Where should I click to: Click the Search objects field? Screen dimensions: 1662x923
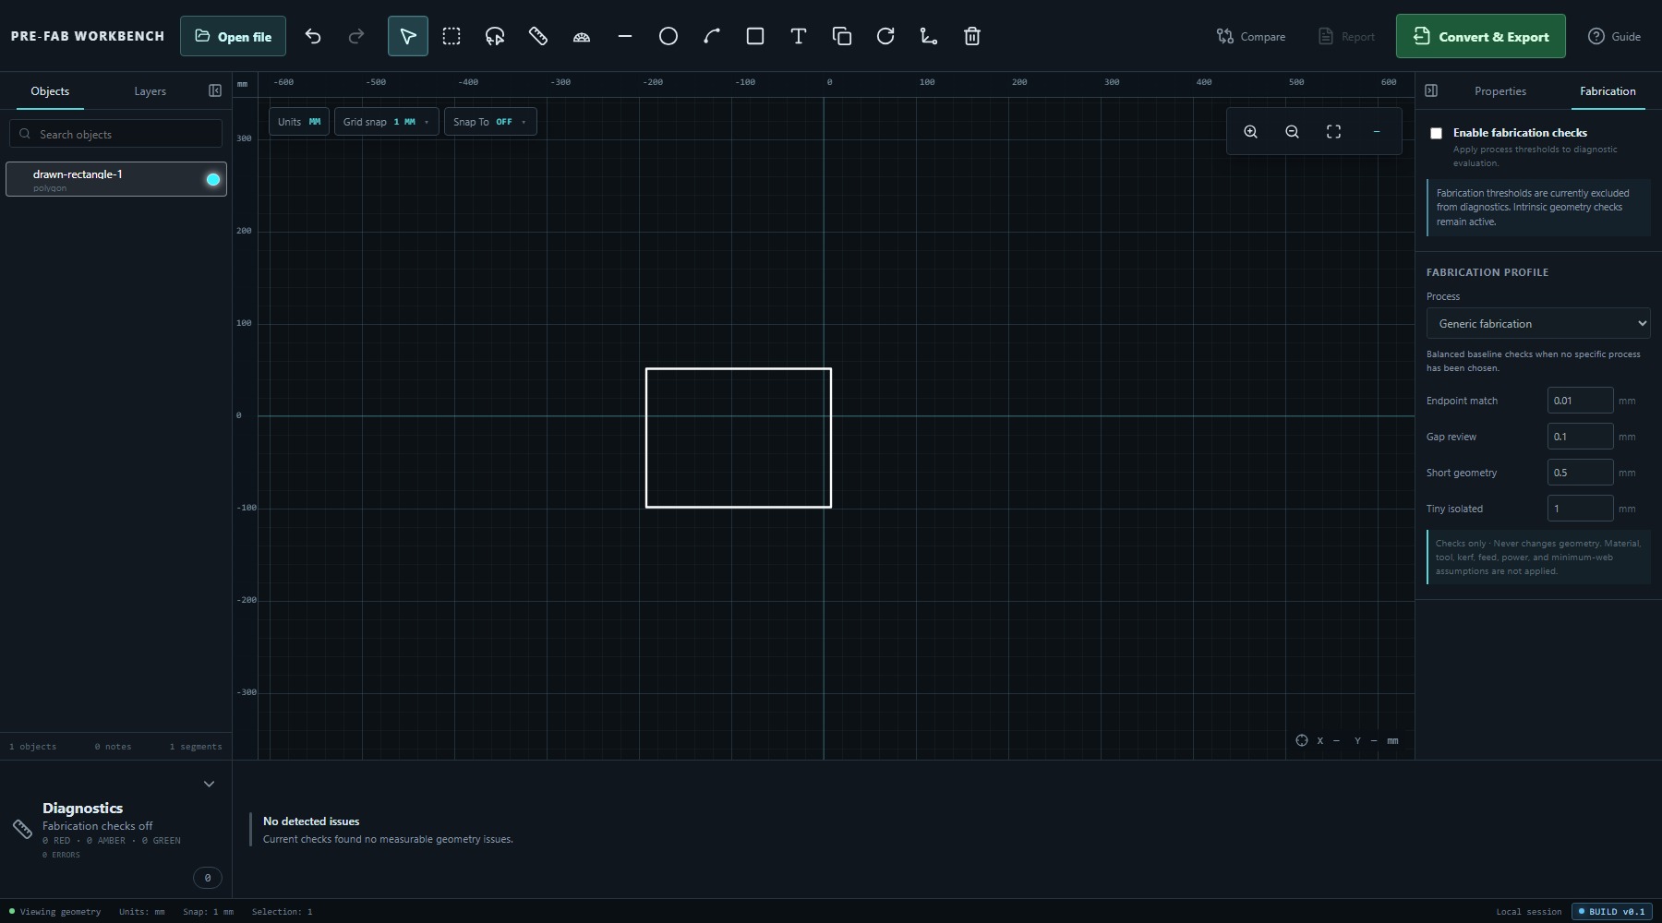tap(116, 134)
